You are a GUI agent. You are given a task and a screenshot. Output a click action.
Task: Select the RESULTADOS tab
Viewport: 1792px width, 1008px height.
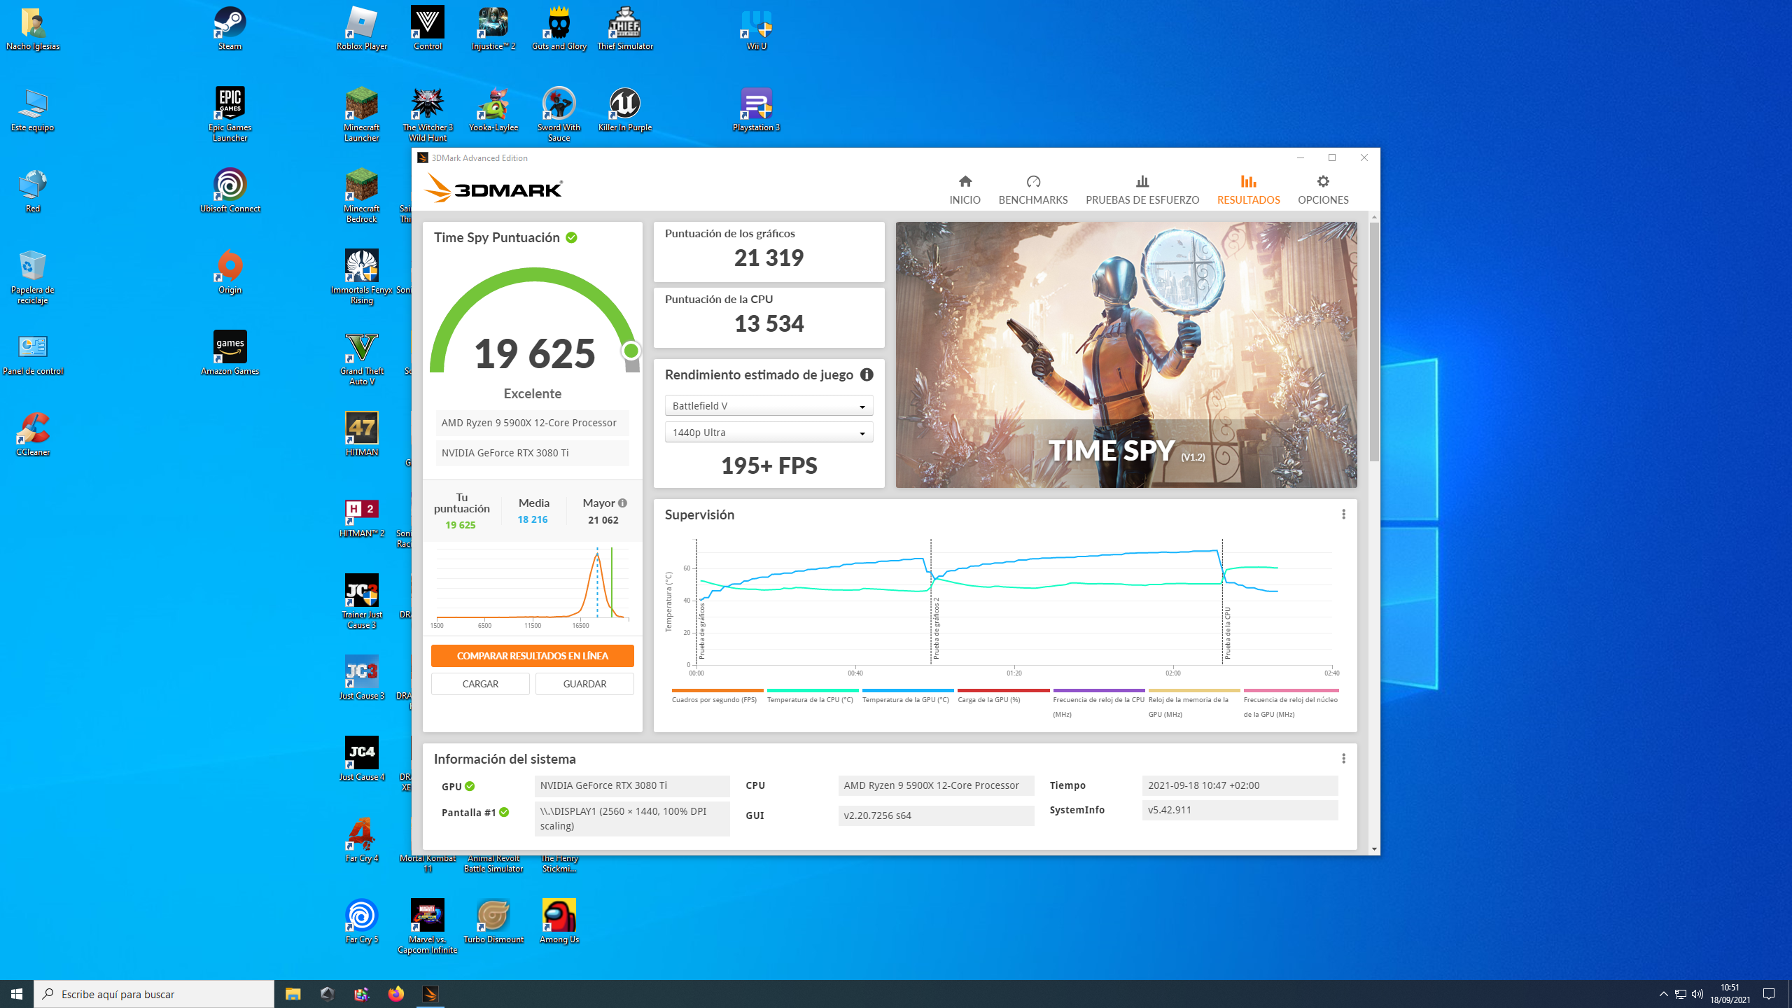(1248, 190)
